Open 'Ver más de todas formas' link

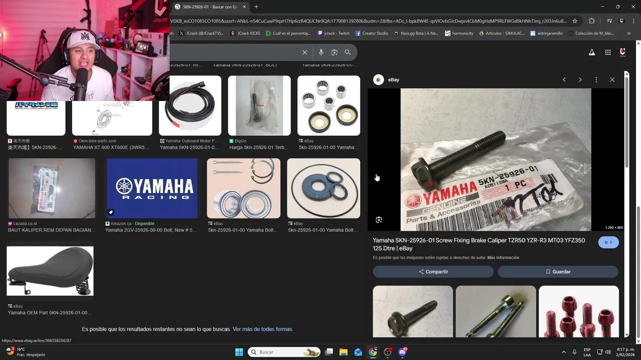point(262,329)
